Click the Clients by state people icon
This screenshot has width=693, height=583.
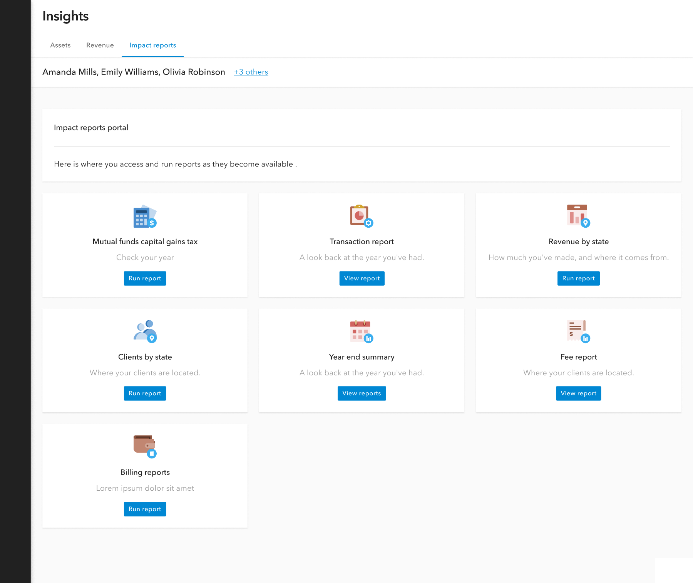tap(145, 331)
